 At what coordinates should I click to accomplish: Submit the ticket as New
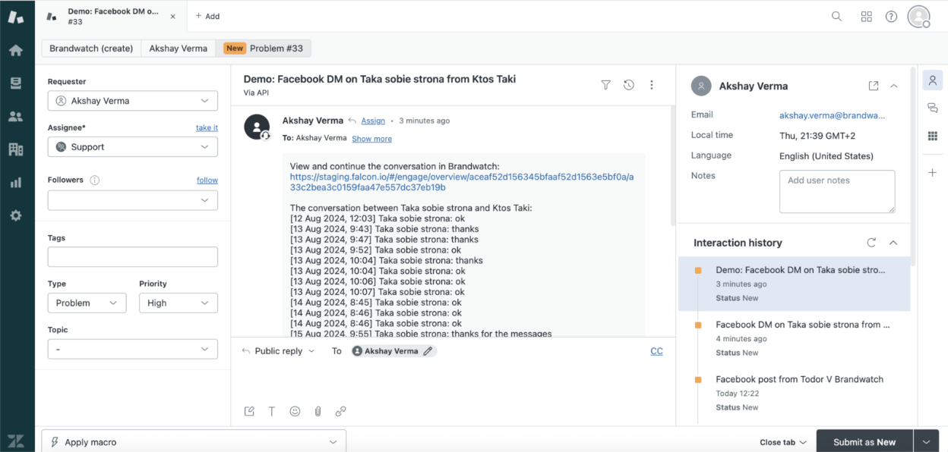[864, 442]
